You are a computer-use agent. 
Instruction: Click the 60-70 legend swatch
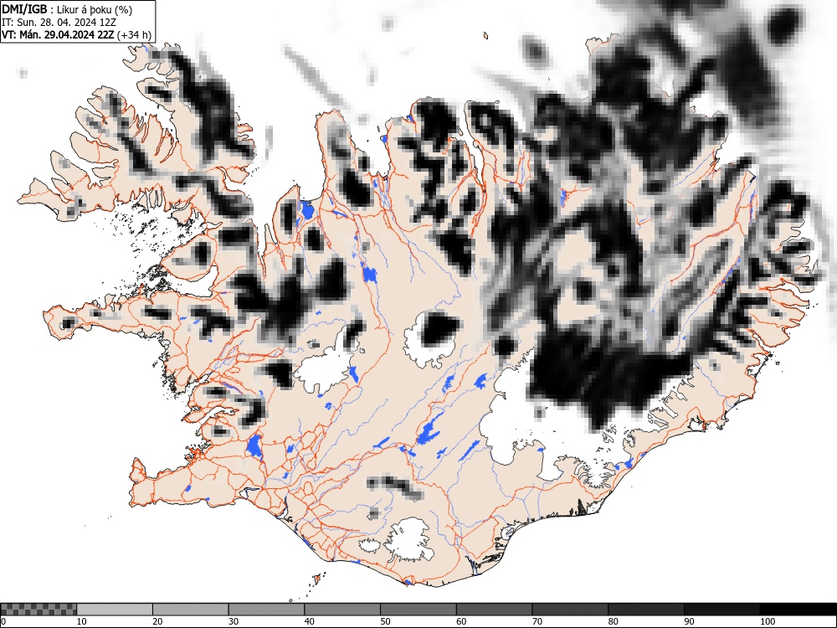click(x=494, y=610)
